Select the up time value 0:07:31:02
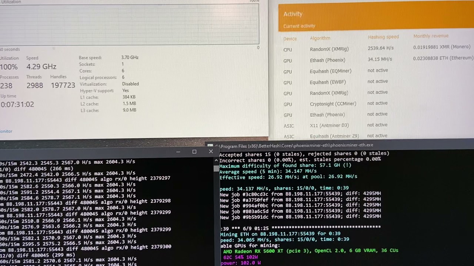Viewport: 474px width, 266px height. (x=17, y=104)
